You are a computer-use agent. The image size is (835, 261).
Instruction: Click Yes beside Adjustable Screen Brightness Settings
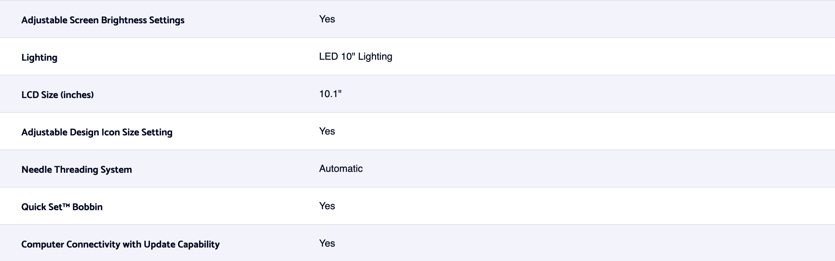pyautogui.click(x=327, y=19)
